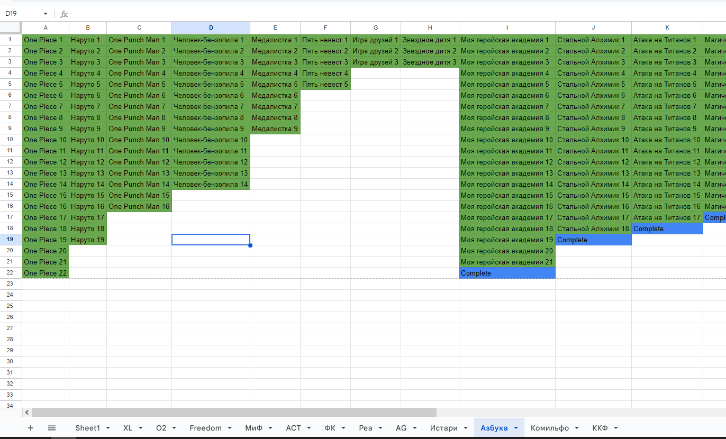Select cell 'Звездное дитя 2'
Viewport: 726px width, 439px height.
coord(430,51)
